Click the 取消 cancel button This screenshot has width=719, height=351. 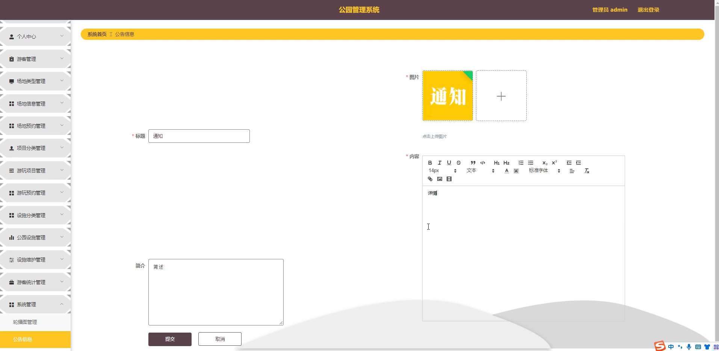tap(220, 339)
